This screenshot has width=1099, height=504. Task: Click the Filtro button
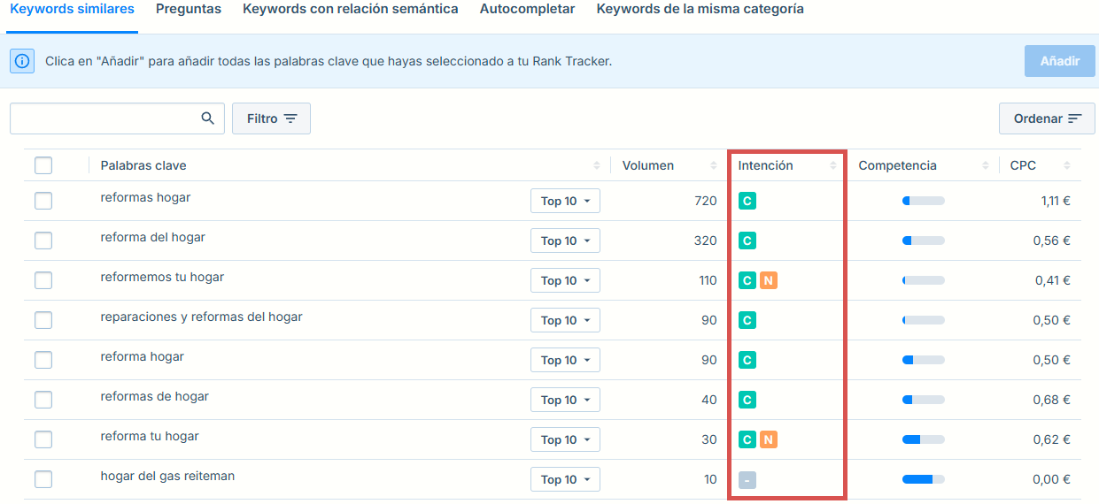[x=271, y=118]
